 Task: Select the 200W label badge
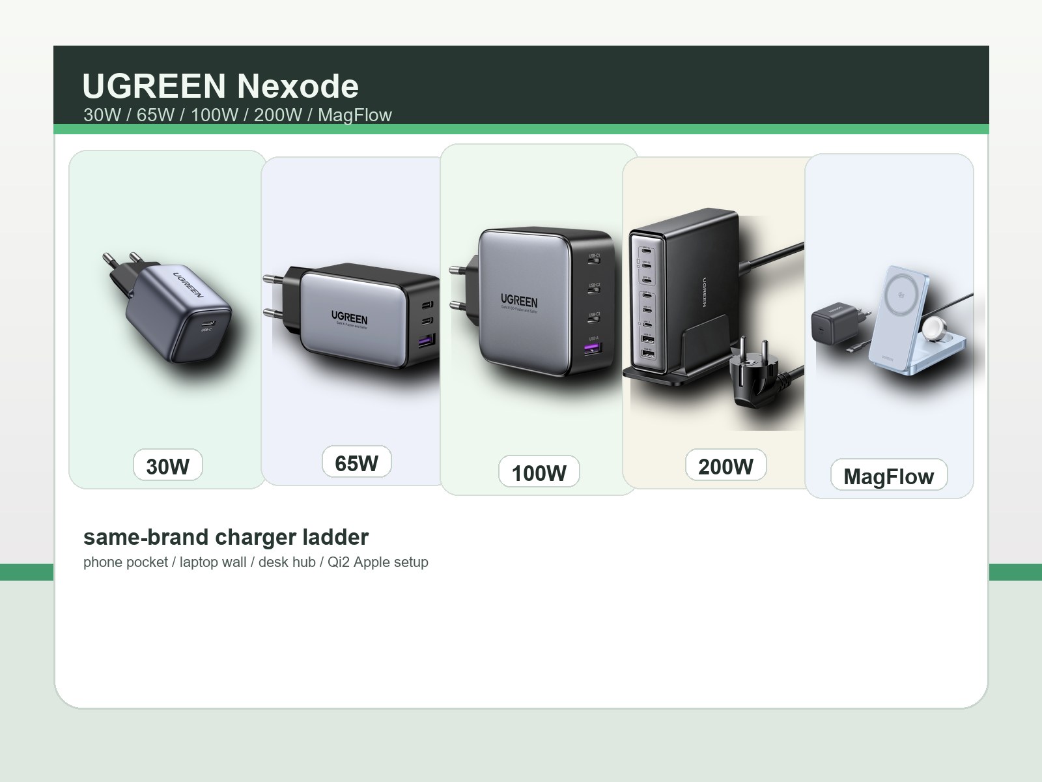(x=726, y=465)
